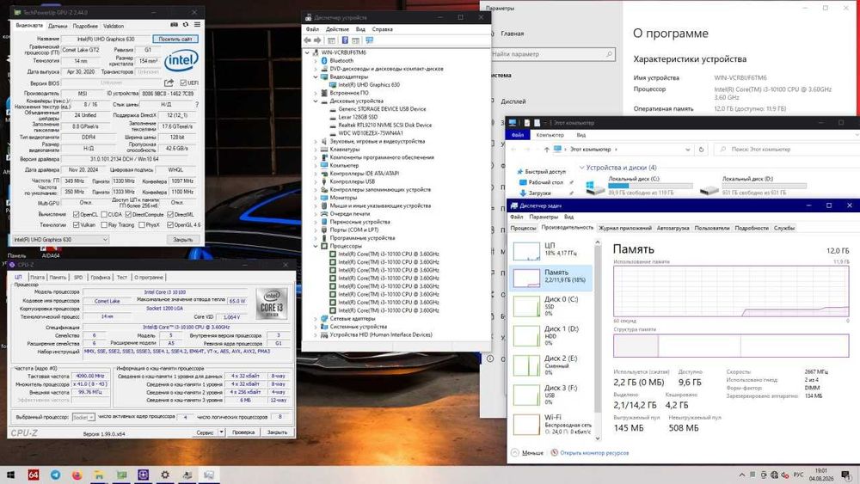Collapse the Дисковые устройства tree node
This screenshot has height=484, width=860.
(x=316, y=101)
